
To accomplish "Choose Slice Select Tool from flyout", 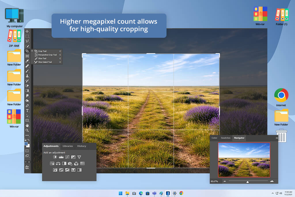I will click(46, 62).
